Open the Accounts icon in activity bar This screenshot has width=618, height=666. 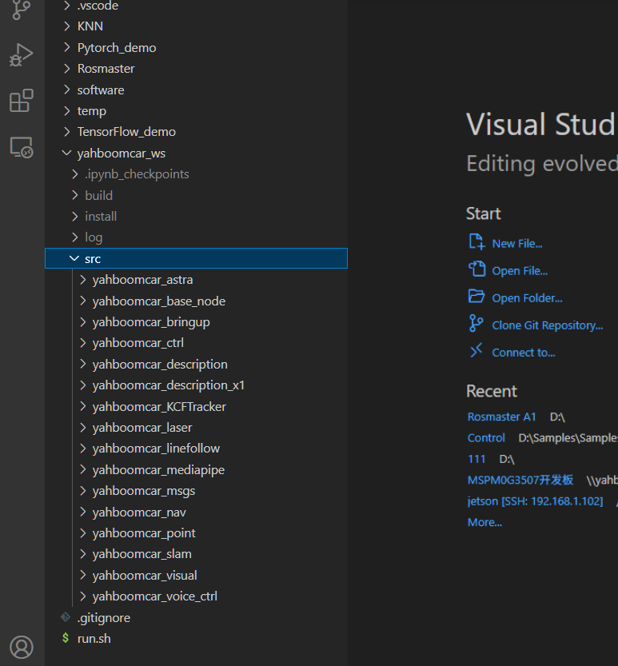(x=22, y=647)
